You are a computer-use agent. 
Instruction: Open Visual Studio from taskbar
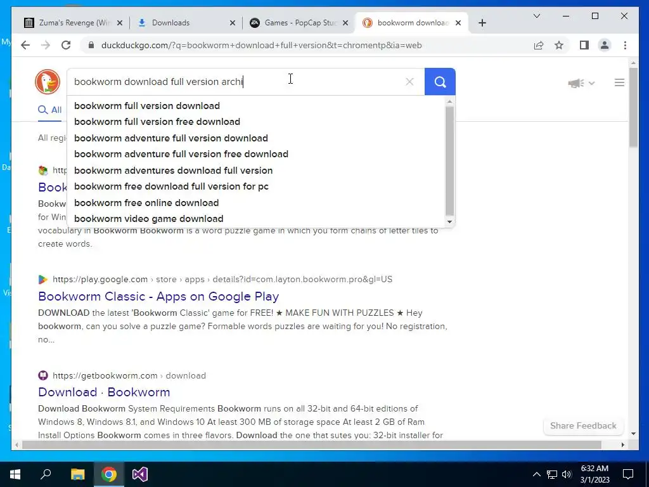pyautogui.click(x=140, y=474)
